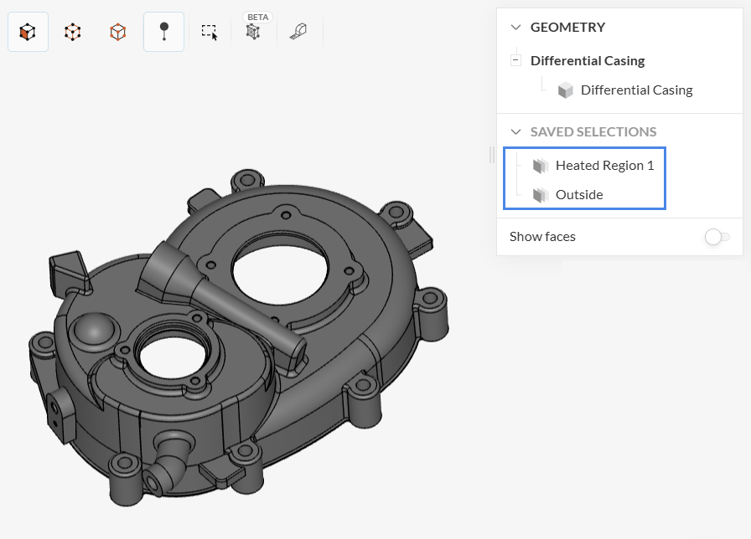
Task: Toggle the Show faces switch
Action: click(717, 237)
